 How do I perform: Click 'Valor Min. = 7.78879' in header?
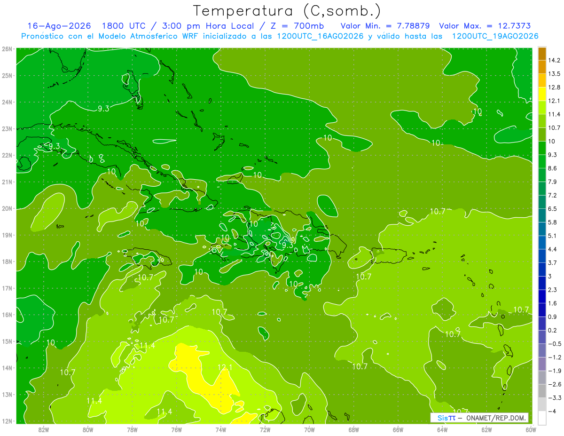pos(385,26)
